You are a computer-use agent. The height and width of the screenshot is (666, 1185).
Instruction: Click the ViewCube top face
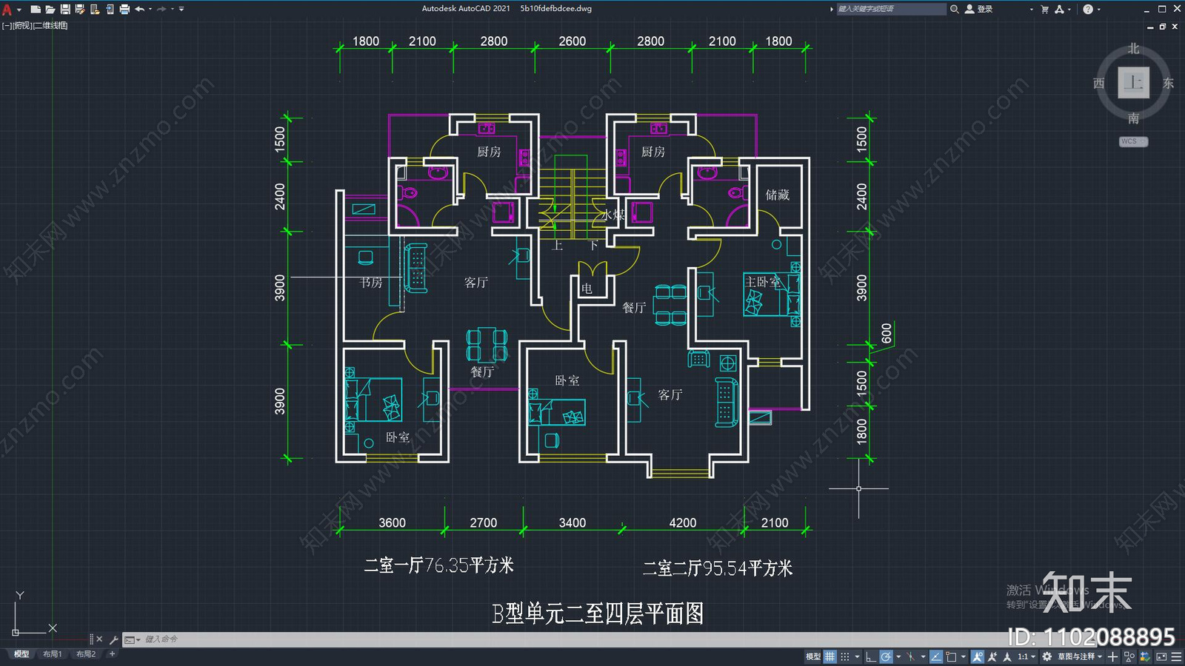click(x=1133, y=82)
